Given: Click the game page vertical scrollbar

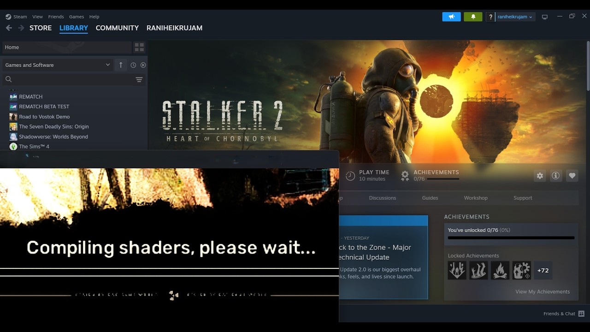Looking at the screenshot, I should [x=588, y=67].
